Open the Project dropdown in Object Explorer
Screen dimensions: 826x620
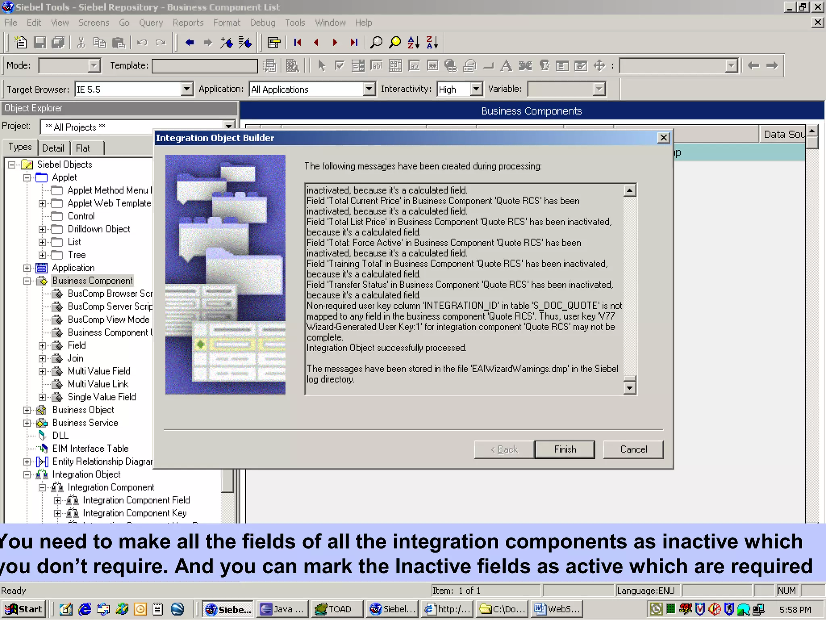click(229, 127)
